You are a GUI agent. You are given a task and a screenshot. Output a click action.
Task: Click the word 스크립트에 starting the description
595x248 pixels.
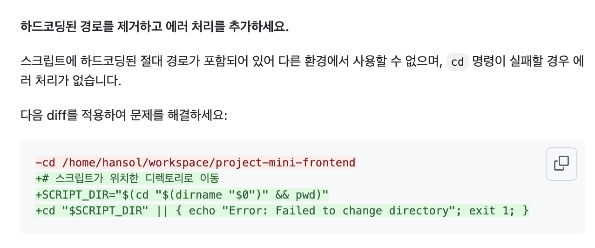[x=42, y=62]
